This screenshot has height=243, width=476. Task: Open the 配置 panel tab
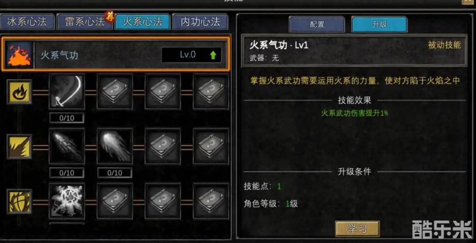click(x=317, y=24)
